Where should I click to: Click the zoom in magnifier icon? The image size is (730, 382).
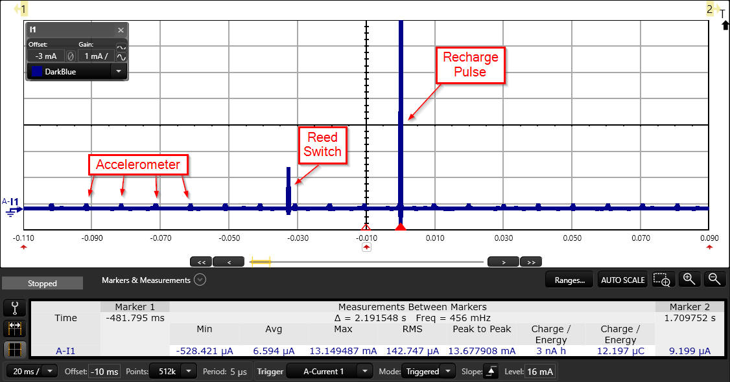[689, 279]
